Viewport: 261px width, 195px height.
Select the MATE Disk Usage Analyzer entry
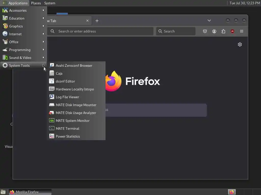tap(76, 113)
